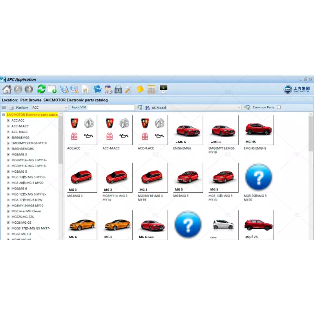Click the yellow sticky note toolbar icon
The image size is (314, 314).
click(x=141, y=89)
